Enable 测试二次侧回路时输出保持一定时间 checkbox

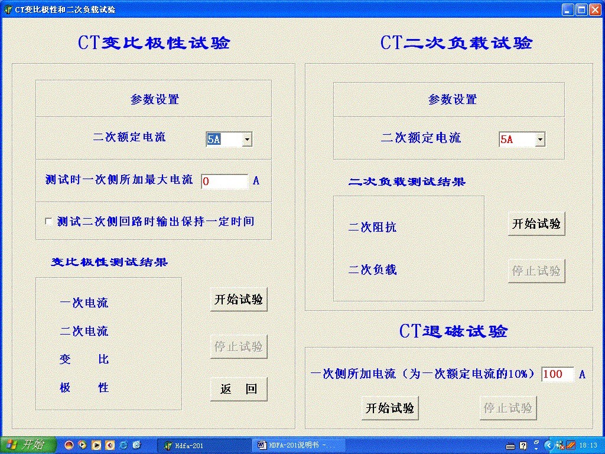click(x=48, y=221)
